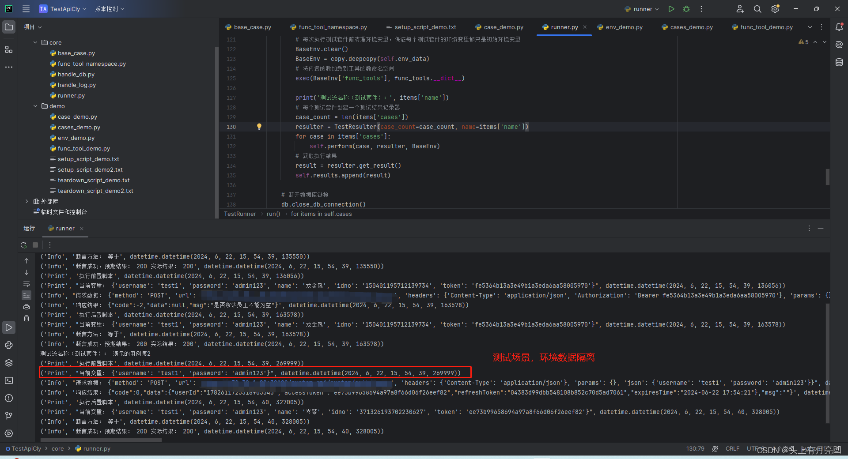Image resolution: width=848 pixels, height=459 pixels.
Task: Stop the running process
Action: click(x=35, y=245)
